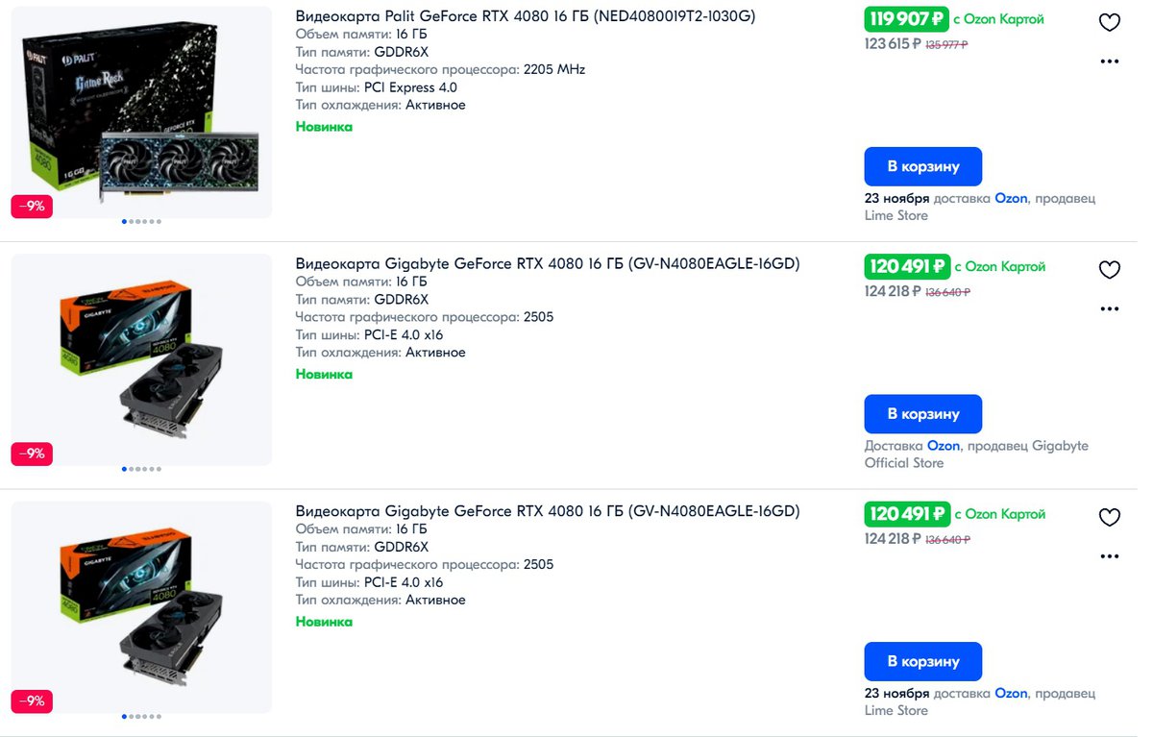Open Gigabyte title link from Official Store listing

click(x=547, y=263)
